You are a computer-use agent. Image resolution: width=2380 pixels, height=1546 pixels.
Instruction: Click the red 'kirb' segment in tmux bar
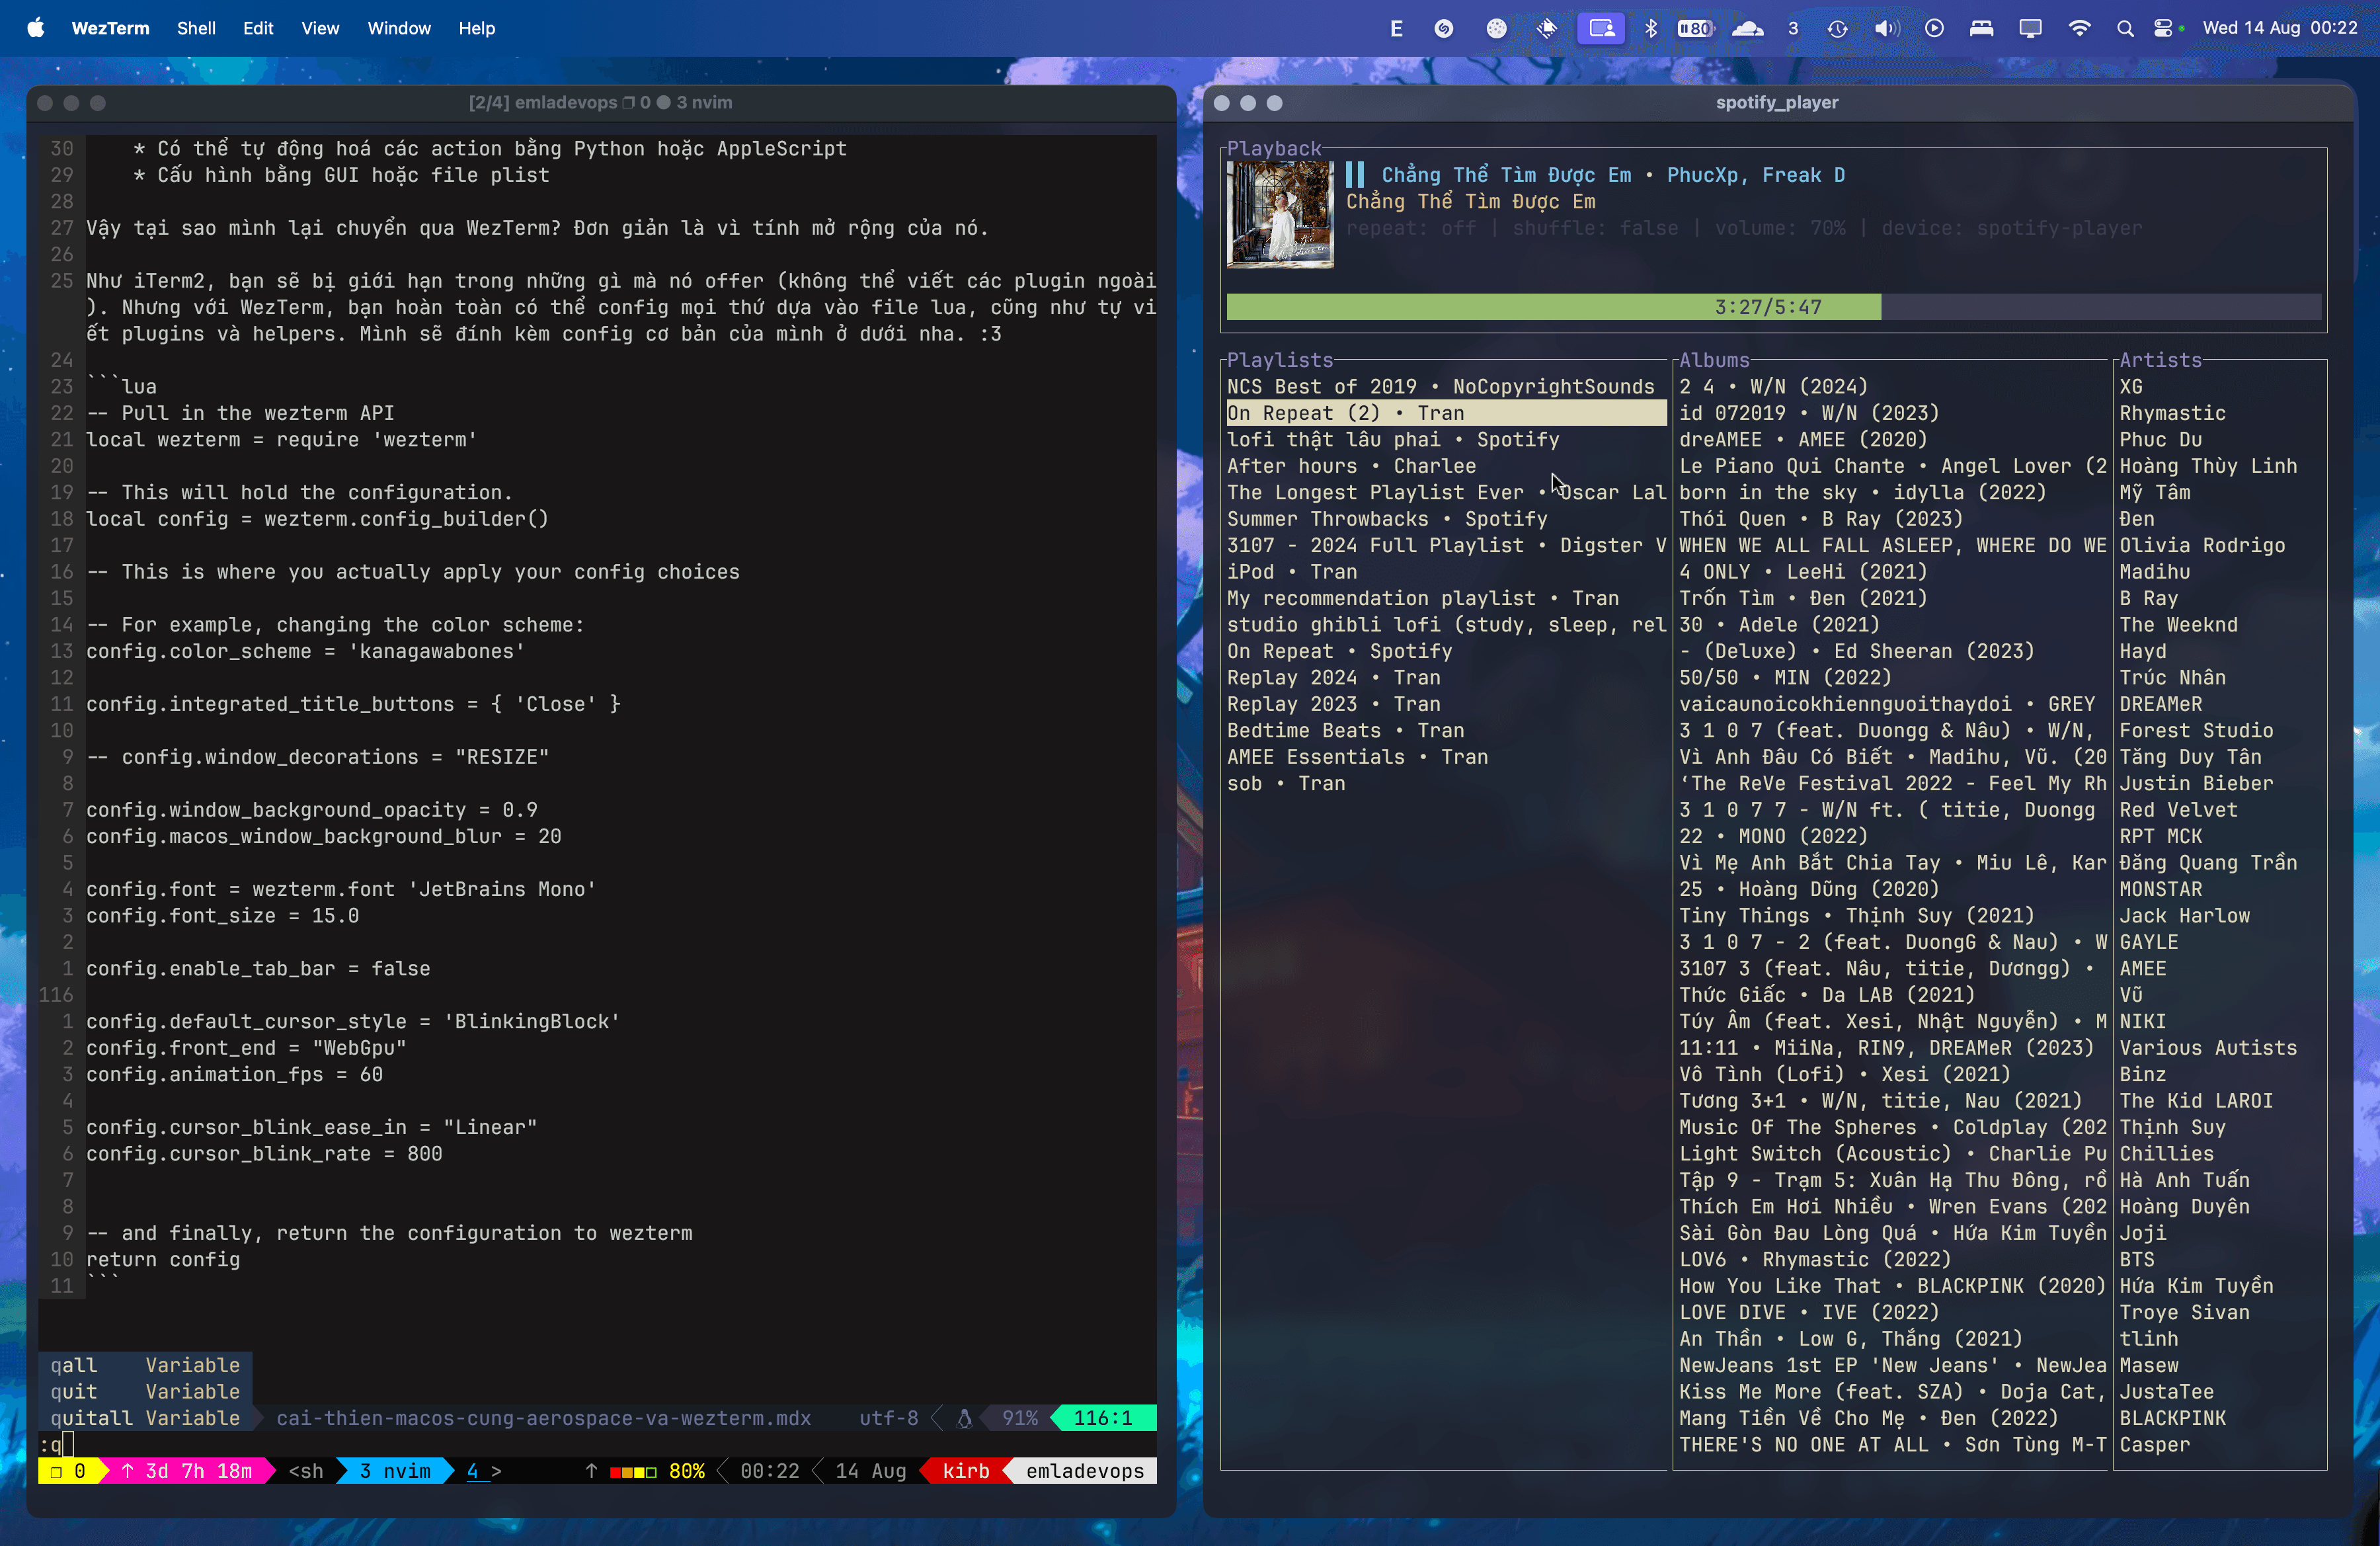tap(966, 1471)
